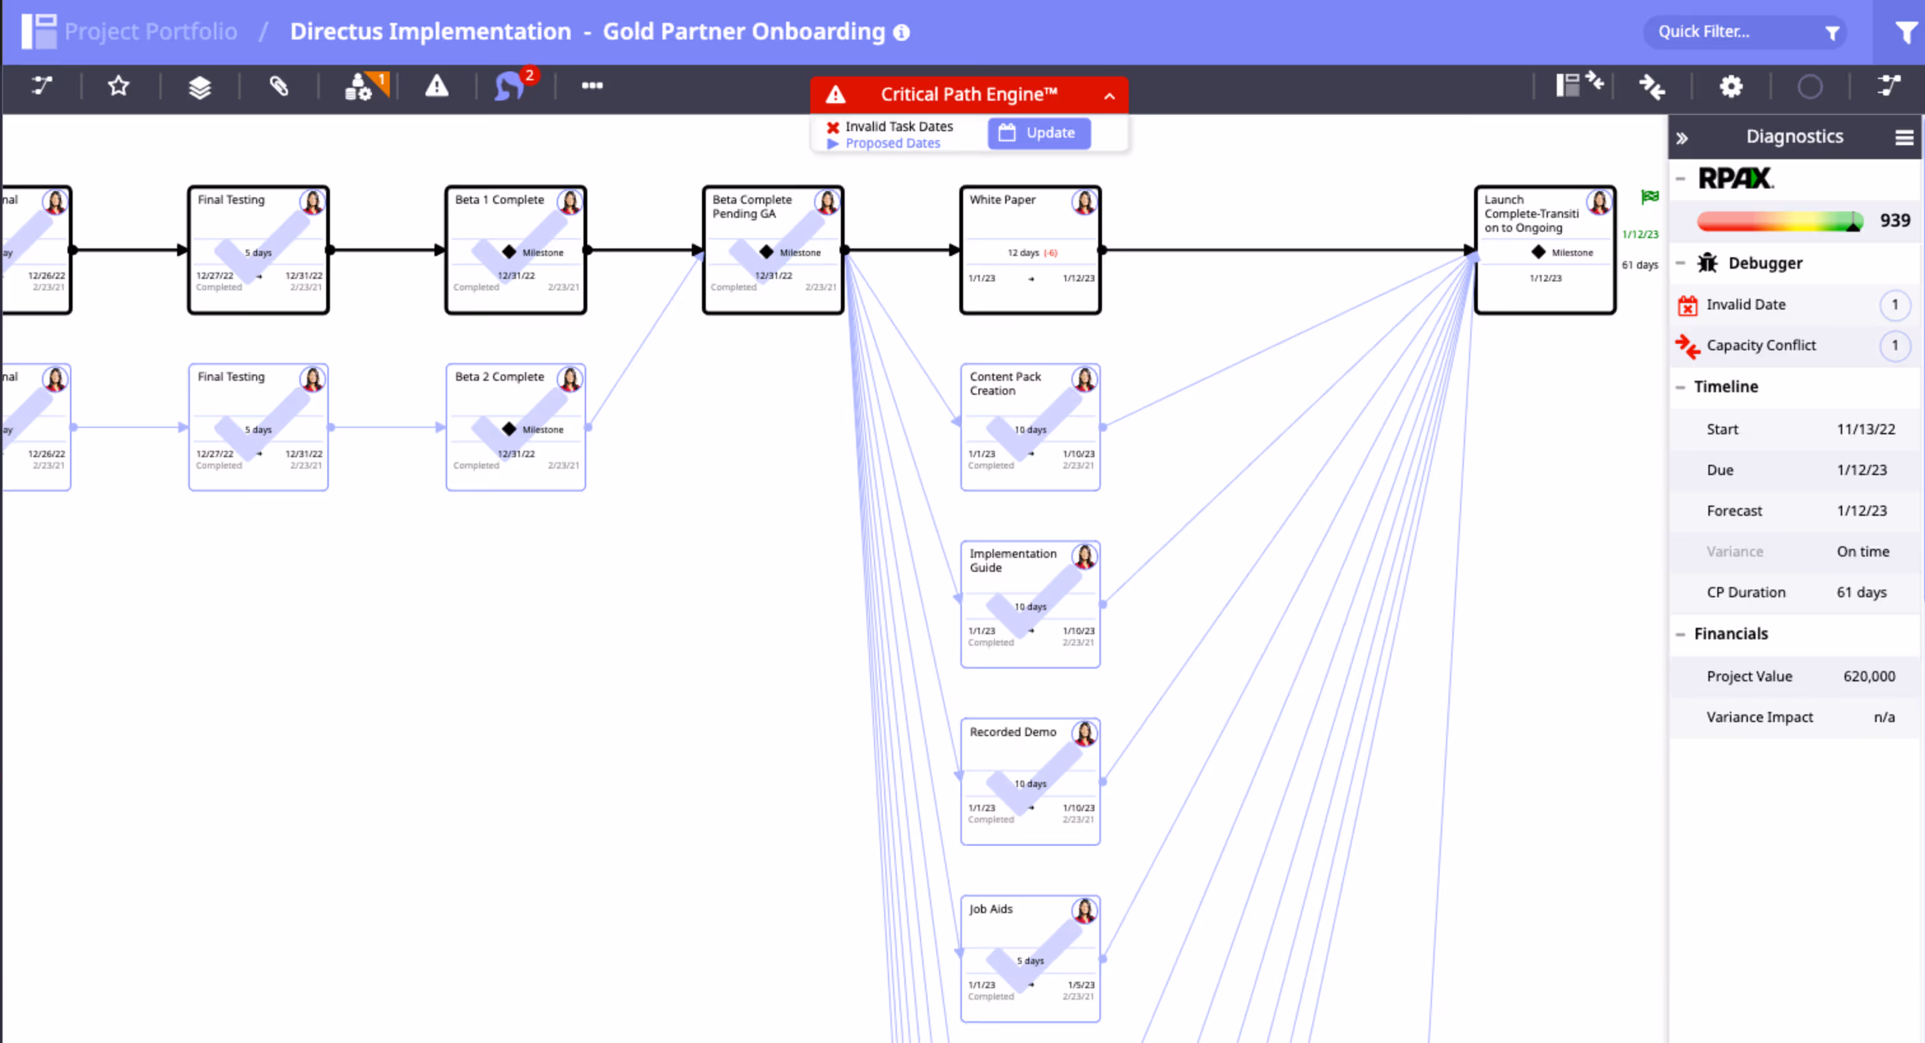1925x1043 pixels.
Task: Open the network path view toolbar icon
Action: tap(42, 86)
